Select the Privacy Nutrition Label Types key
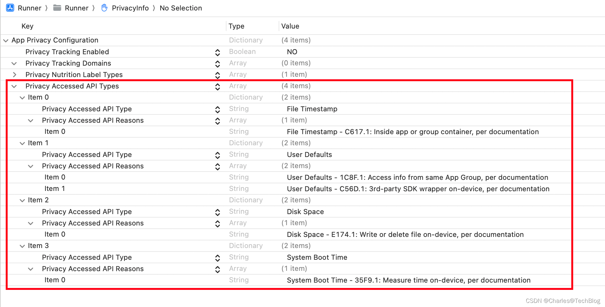The height and width of the screenshot is (307, 605). click(74, 75)
